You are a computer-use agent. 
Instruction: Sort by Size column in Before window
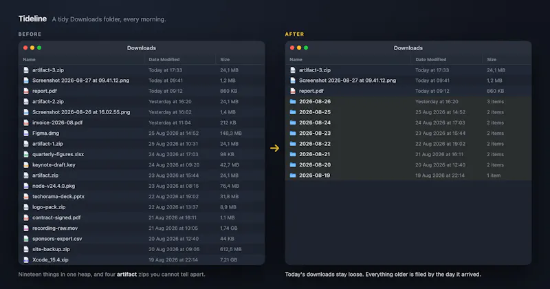click(225, 59)
